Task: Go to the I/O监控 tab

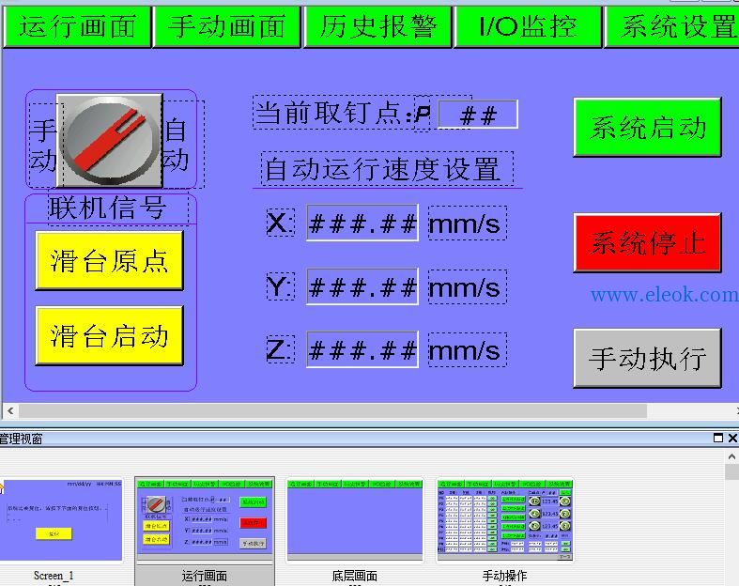Action: pyautogui.click(x=528, y=26)
